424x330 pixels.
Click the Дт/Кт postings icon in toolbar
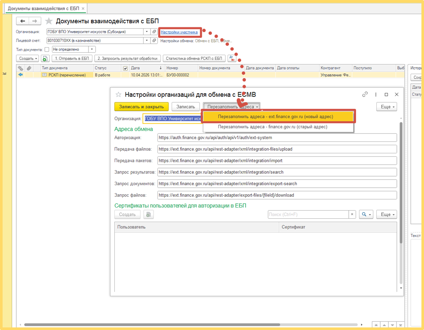[x=232, y=58]
